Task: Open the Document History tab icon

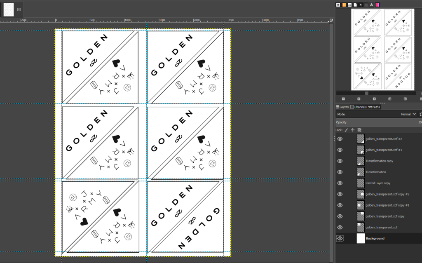Action: (x=355, y=5)
